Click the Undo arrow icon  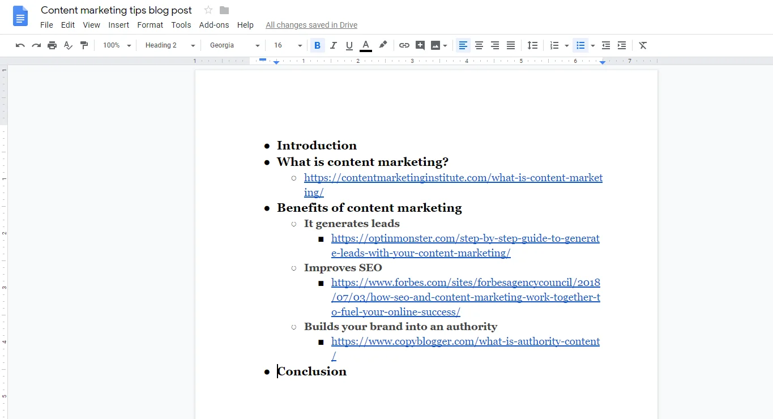coord(20,45)
